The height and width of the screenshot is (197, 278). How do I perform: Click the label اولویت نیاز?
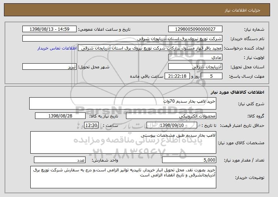point(254,58)
